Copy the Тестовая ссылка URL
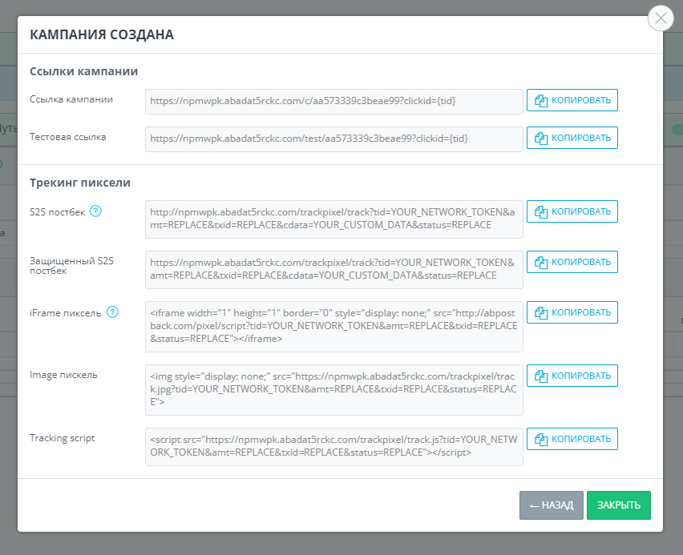This screenshot has width=683, height=555. [572, 138]
